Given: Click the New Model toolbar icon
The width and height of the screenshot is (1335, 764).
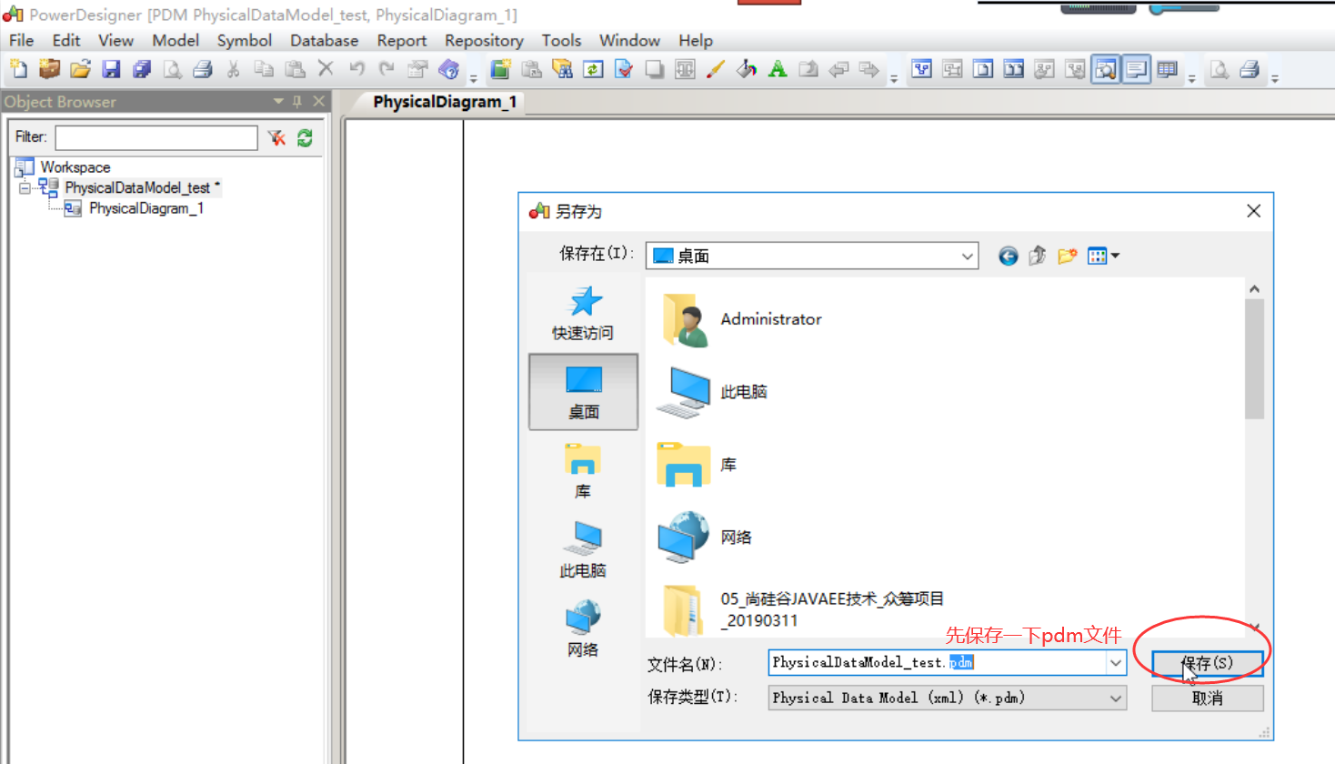Looking at the screenshot, I should coord(18,69).
